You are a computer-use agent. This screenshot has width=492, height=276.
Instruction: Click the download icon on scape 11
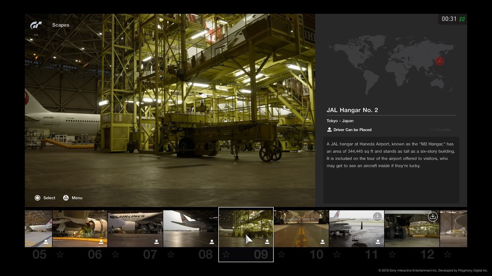point(377,217)
